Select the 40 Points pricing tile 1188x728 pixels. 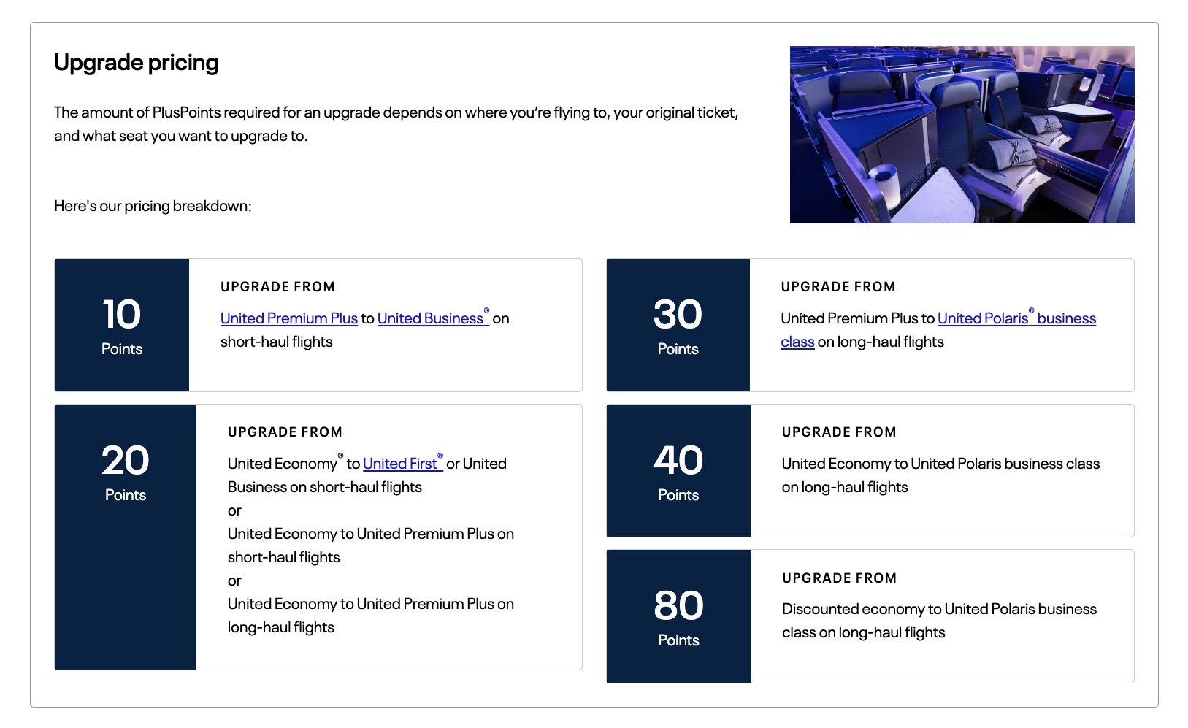[x=678, y=471]
